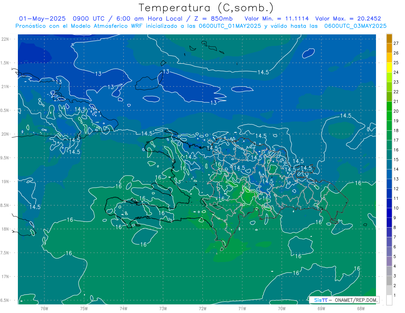Click purple legend swatch between 4 and 5
This screenshot has height=313, width=405.
389,261
